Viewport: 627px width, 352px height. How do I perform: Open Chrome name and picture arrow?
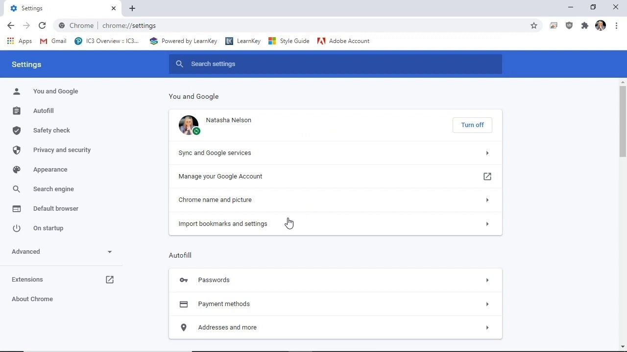pos(487,200)
